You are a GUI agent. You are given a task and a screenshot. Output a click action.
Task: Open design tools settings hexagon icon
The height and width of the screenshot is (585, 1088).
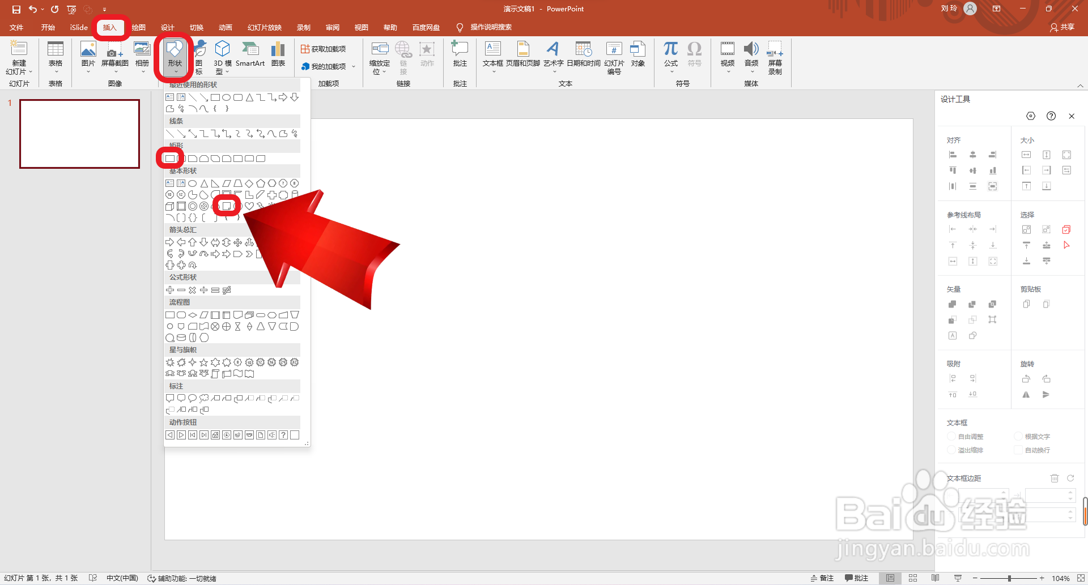[1031, 116]
